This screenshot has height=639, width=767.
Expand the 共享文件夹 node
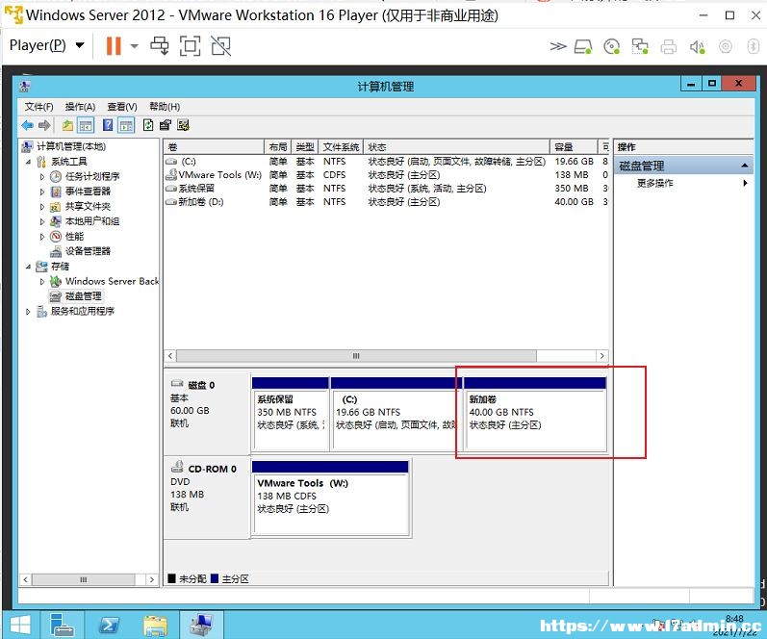pyautogui.click(x=42, y=207)
